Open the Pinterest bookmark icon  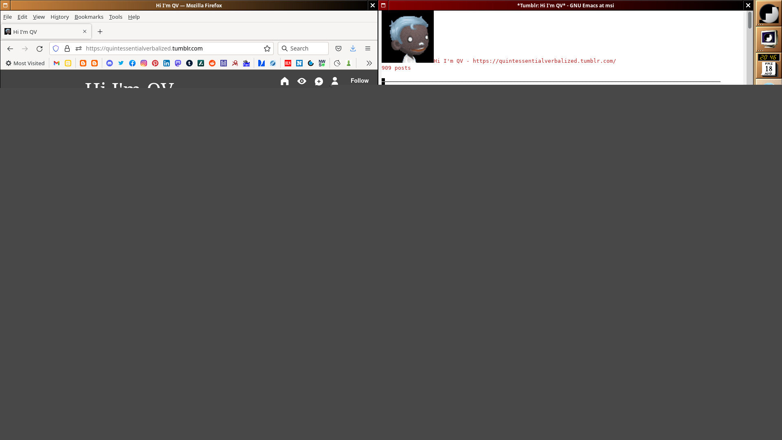pos(155,63)
